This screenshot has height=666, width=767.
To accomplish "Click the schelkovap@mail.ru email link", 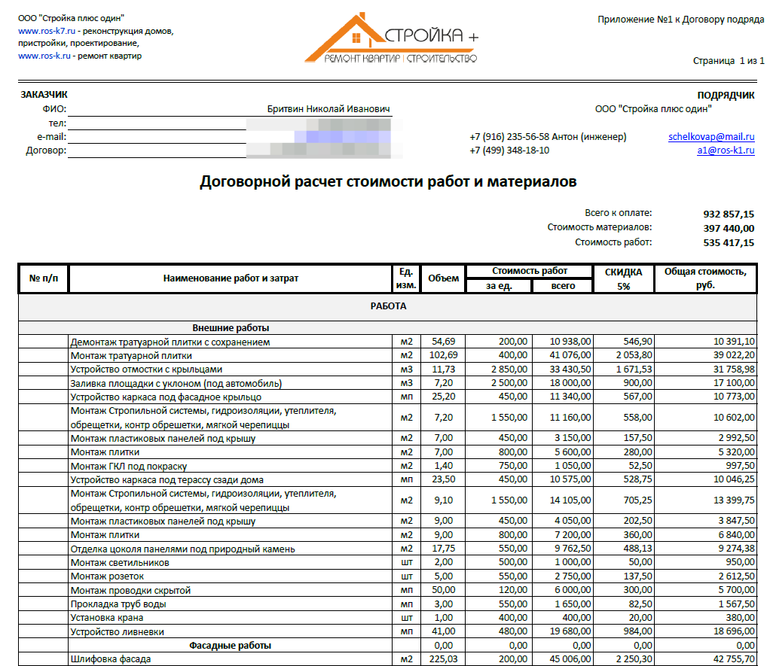I will click(711, 137).
